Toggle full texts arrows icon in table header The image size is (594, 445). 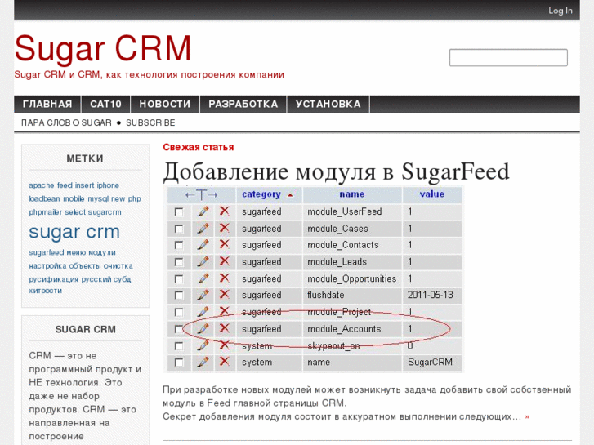point(202,195)
